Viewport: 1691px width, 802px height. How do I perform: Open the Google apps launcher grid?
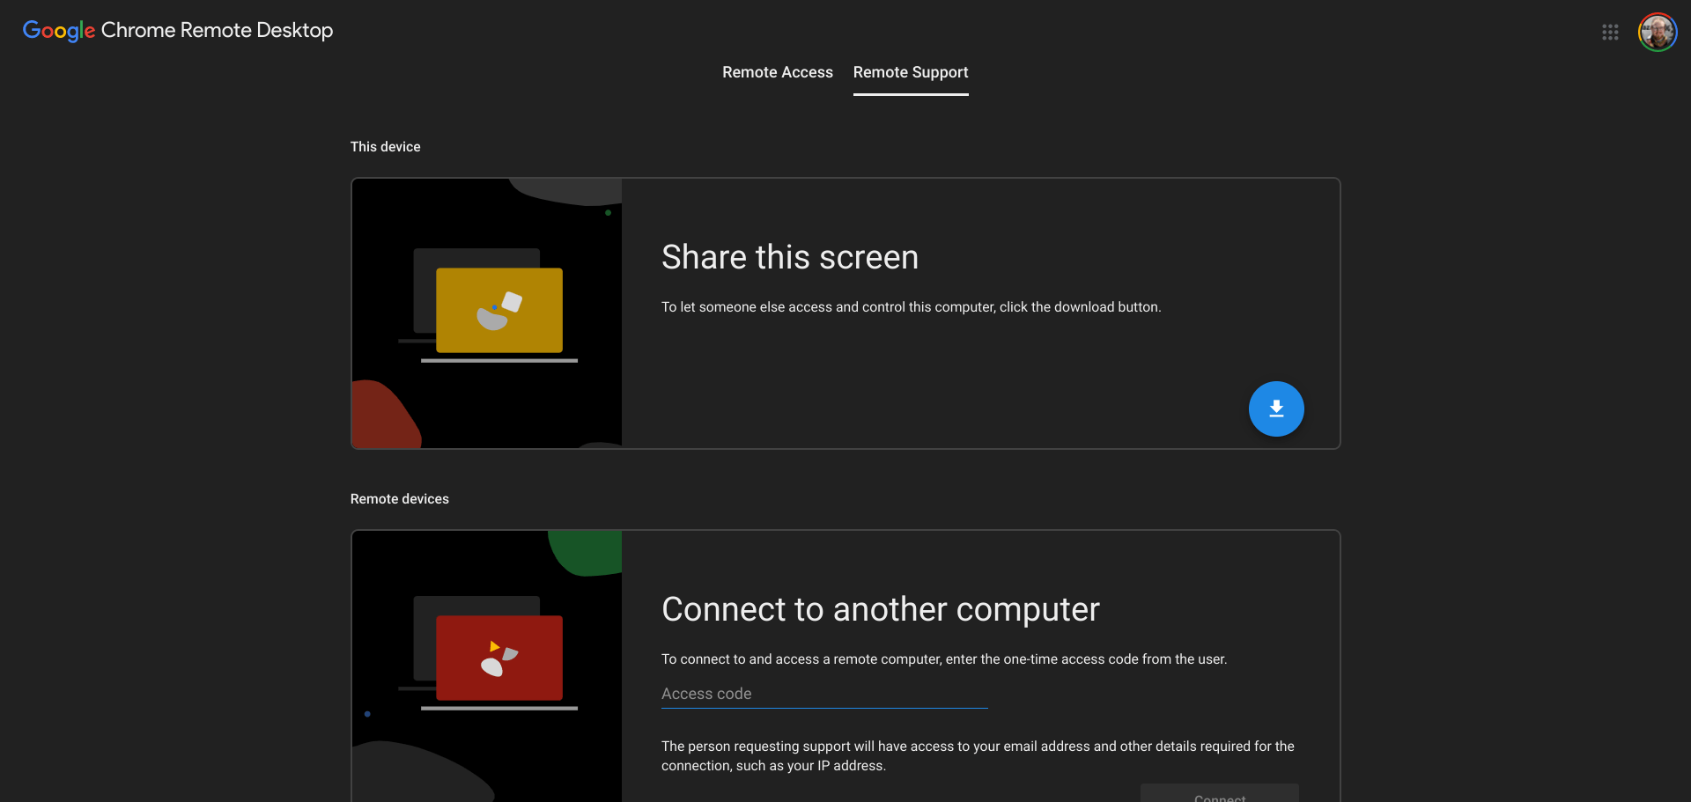(x=1611, y=32)
